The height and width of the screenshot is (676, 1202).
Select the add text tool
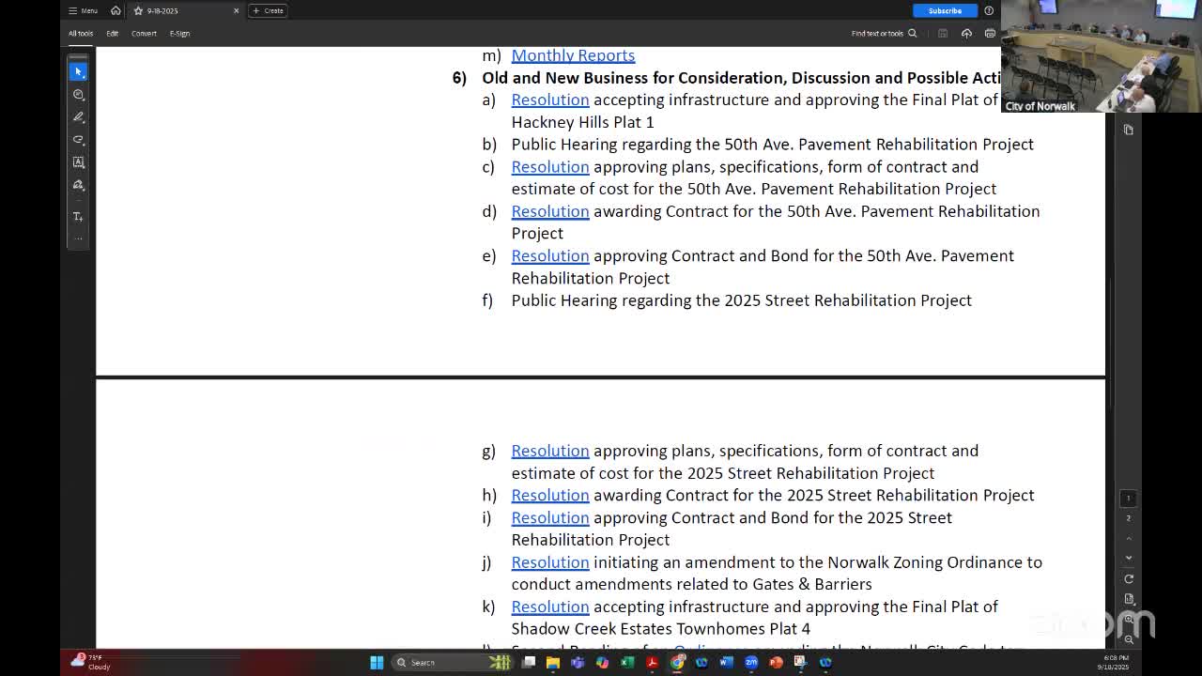point(78,217)
